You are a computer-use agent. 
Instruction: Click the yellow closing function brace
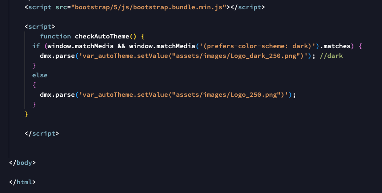coord(26,114)
